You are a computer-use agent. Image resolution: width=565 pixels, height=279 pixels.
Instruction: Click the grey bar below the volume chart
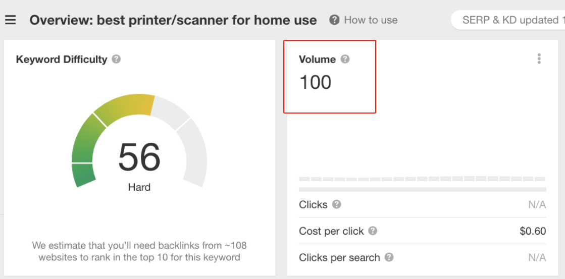click(x=422, y=190)
